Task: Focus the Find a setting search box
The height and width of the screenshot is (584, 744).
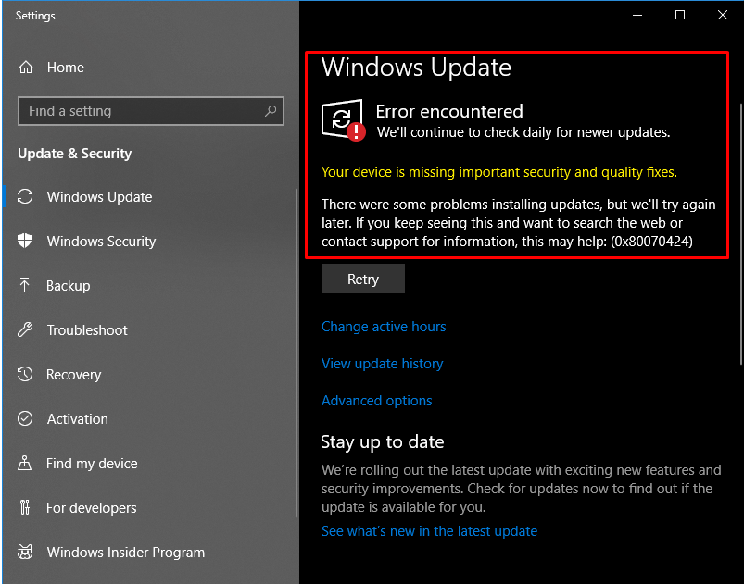Action: 151,111
